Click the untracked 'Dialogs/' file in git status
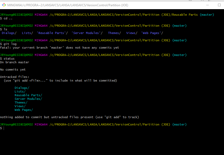The height and width of the screenshot is (155, 224). 22,88
